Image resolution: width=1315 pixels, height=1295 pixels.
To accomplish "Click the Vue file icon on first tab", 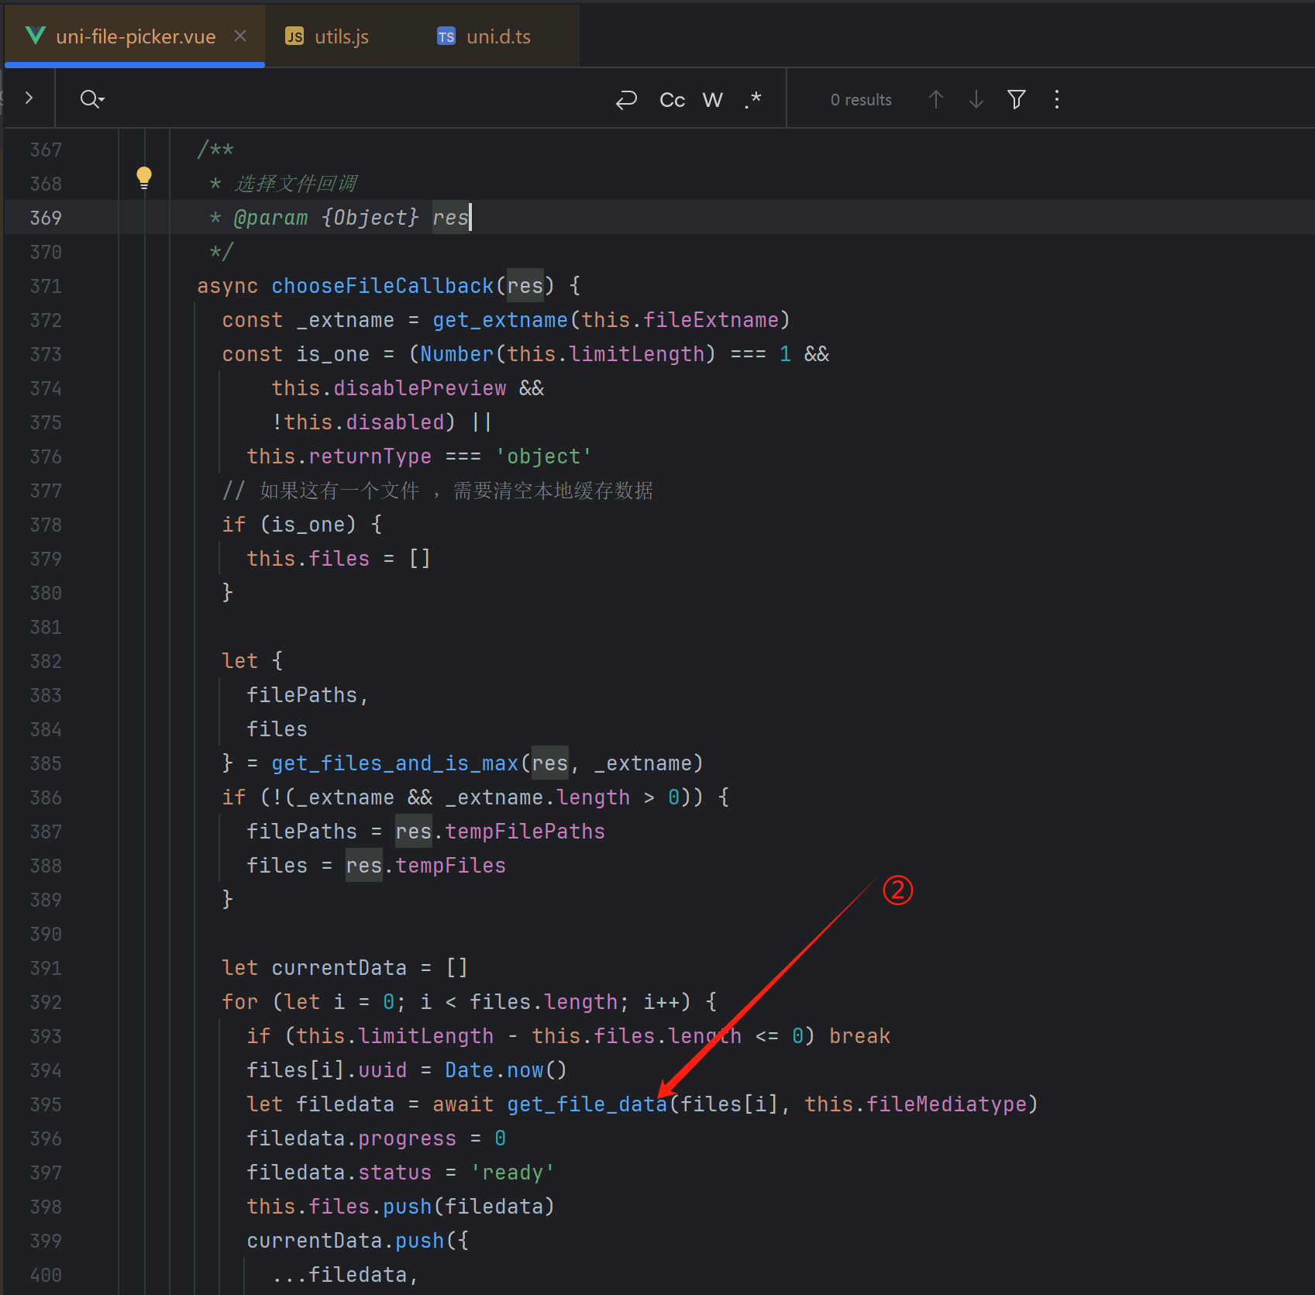I will 36,36.
